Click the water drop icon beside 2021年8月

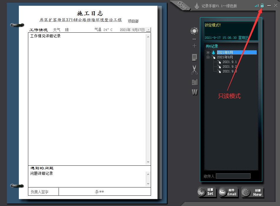tap(213, 52)
